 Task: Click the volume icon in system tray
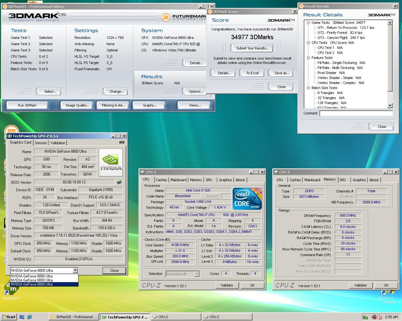point(380,317)
